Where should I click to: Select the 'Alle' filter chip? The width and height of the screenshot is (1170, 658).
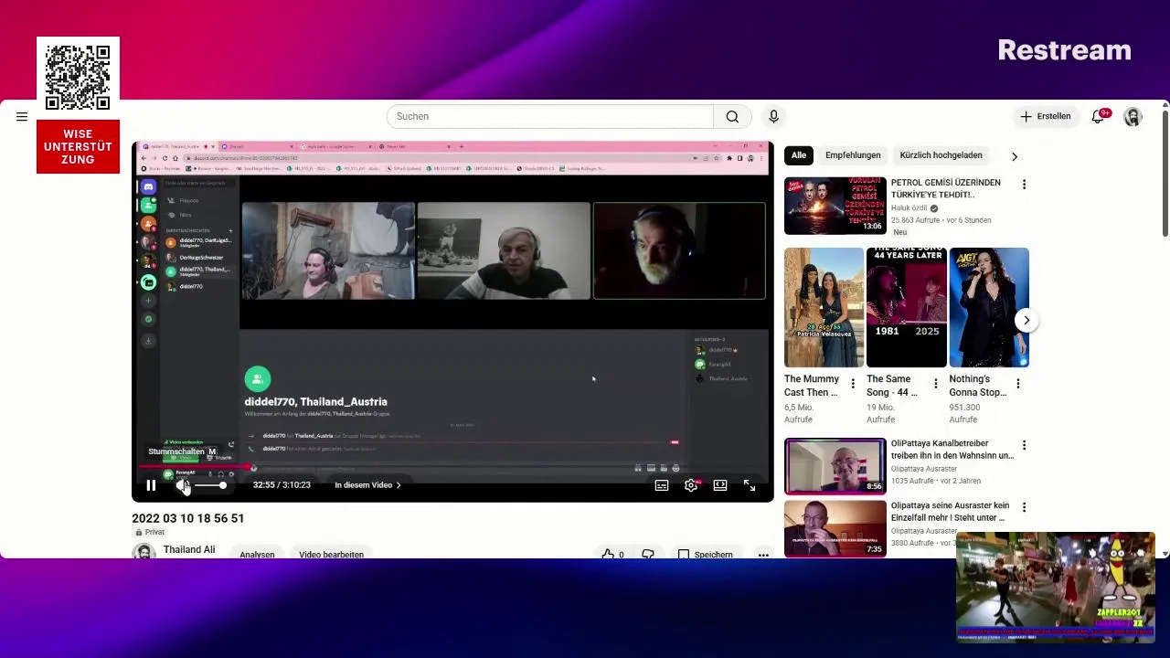click(799, 155)
